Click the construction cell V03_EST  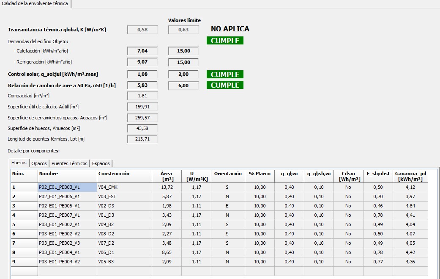tap(124, 196)
